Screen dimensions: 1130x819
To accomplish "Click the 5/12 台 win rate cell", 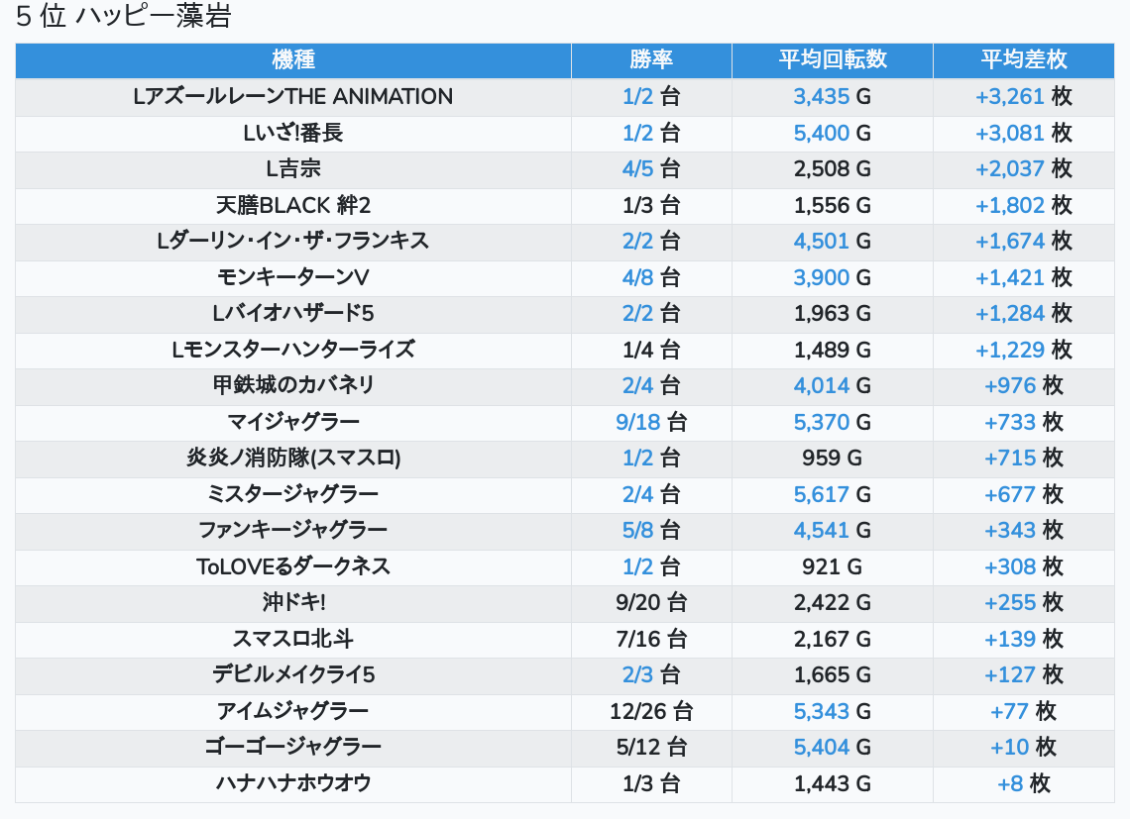I will (651, 748).
